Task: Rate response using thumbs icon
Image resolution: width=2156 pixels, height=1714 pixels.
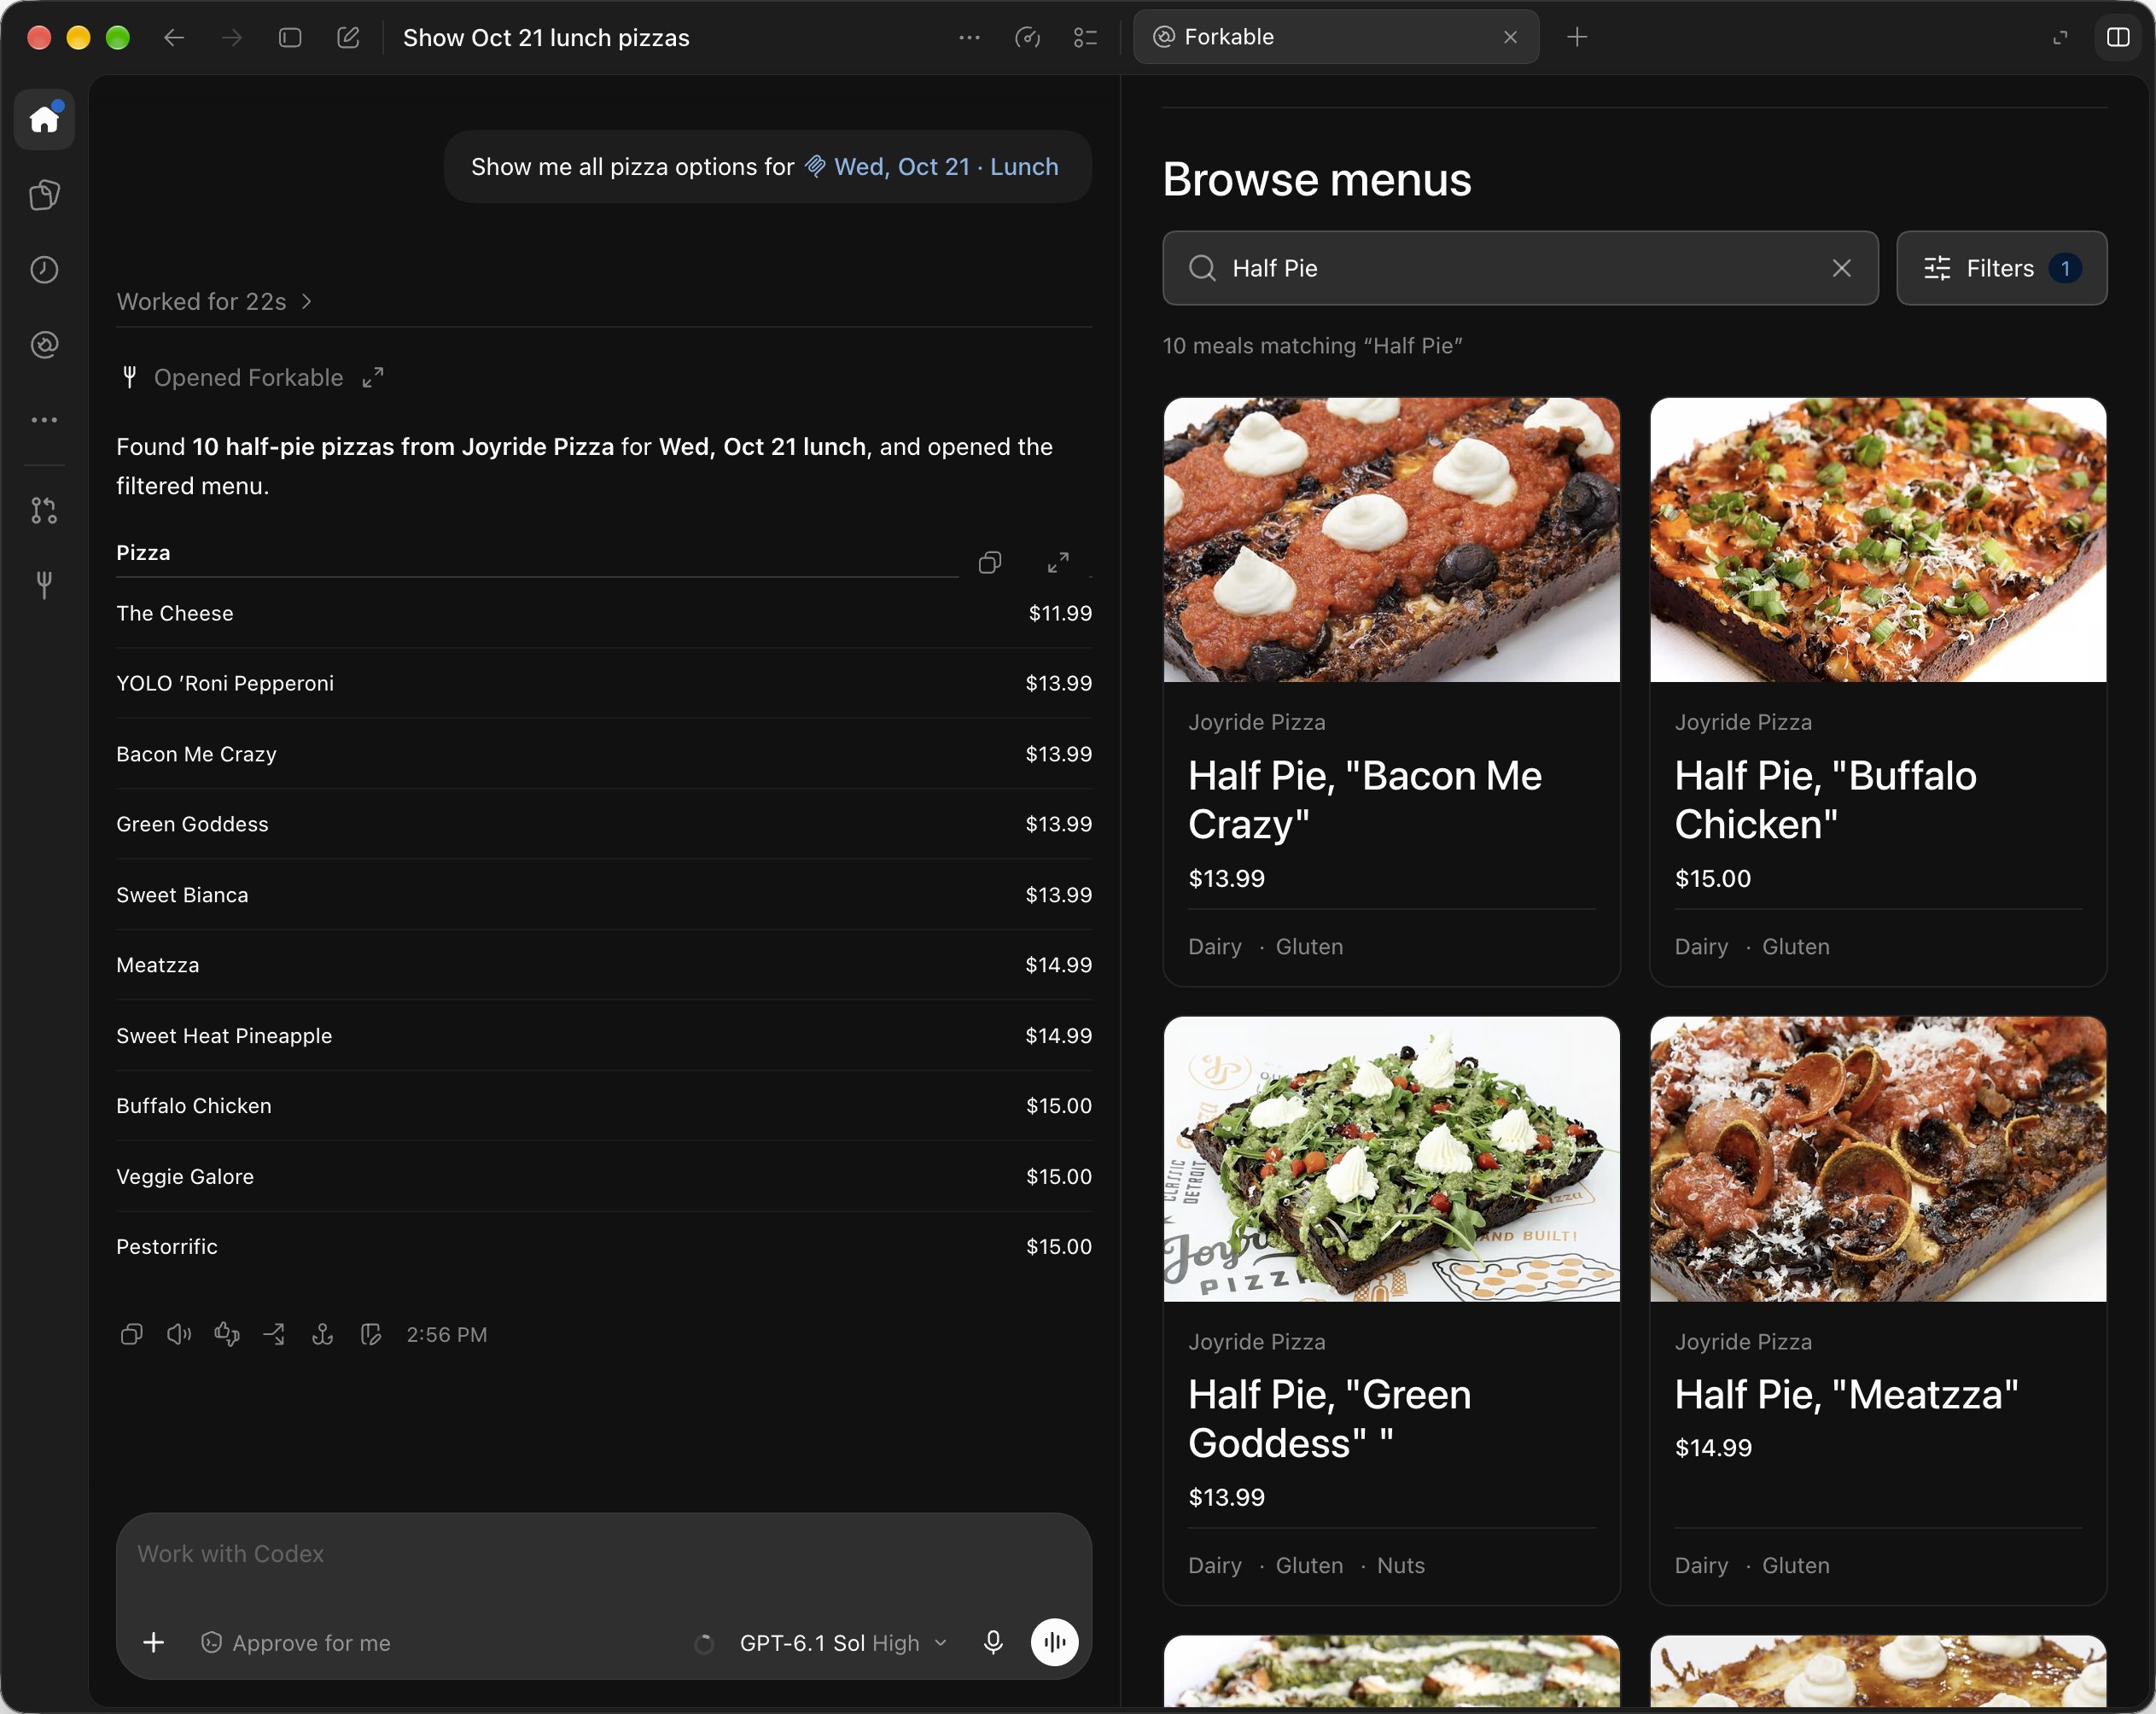Action: point(227,1334)
